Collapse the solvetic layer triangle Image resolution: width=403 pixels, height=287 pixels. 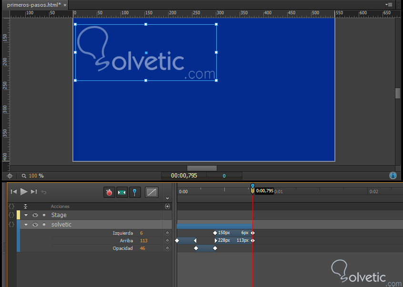(26, 225)
